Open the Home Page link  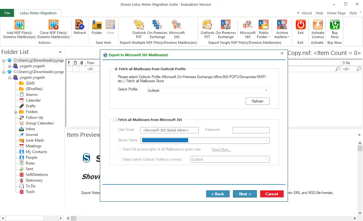tap(336, 13)
